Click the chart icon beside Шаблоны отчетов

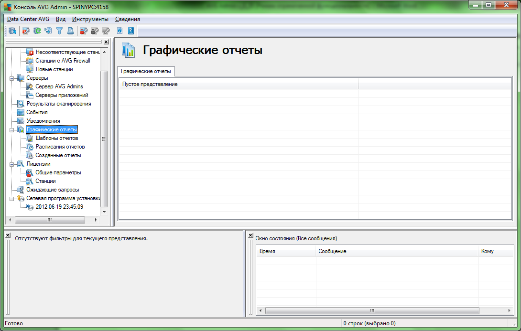pos(30,138)
